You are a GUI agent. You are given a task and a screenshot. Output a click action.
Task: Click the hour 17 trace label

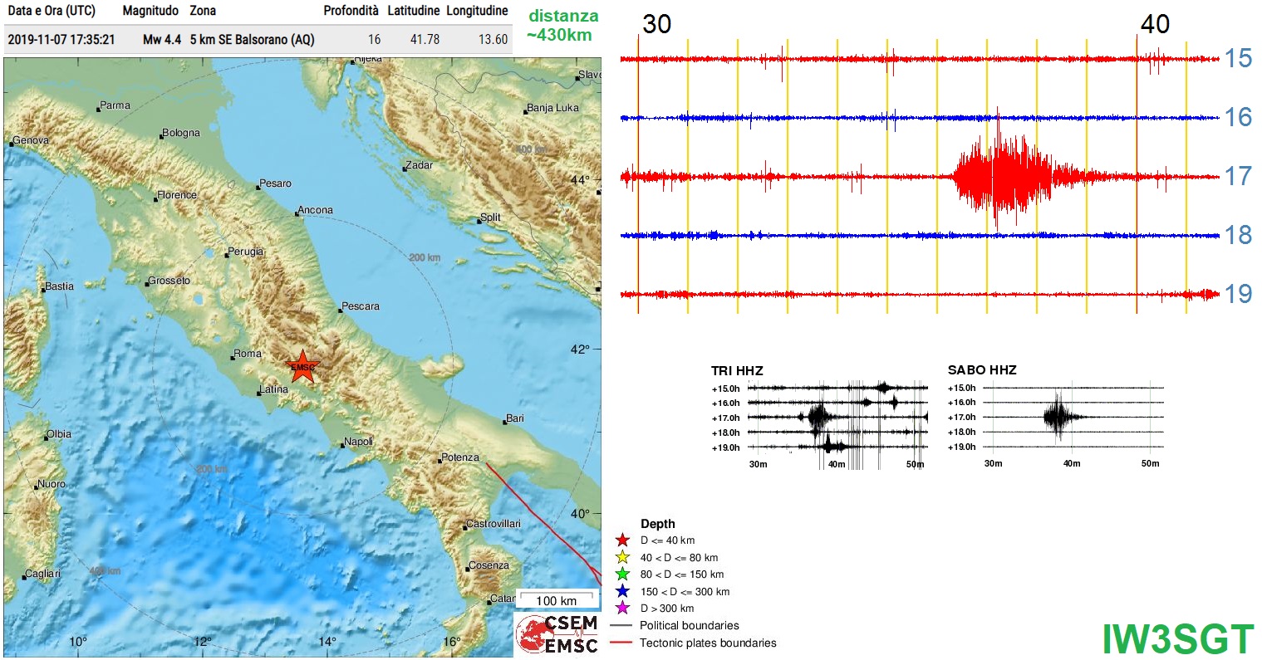point(1238,176)
